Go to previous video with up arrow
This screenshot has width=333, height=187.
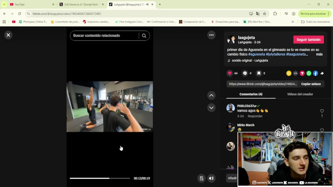click(x=212, y=96)
